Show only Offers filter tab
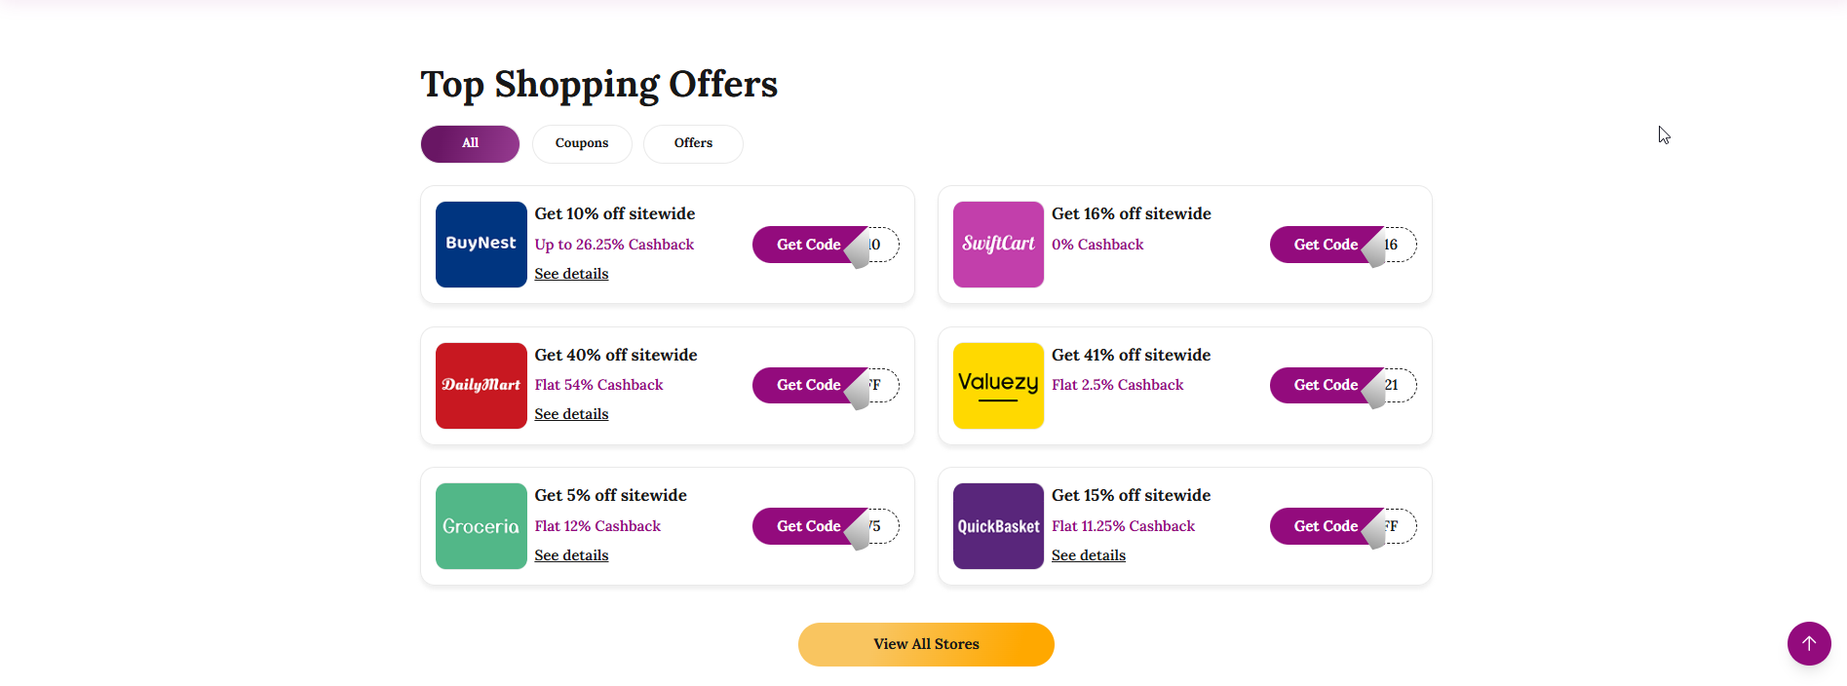Image resolution: width=1847 pixels, height=686 pixels. point(693,144)
